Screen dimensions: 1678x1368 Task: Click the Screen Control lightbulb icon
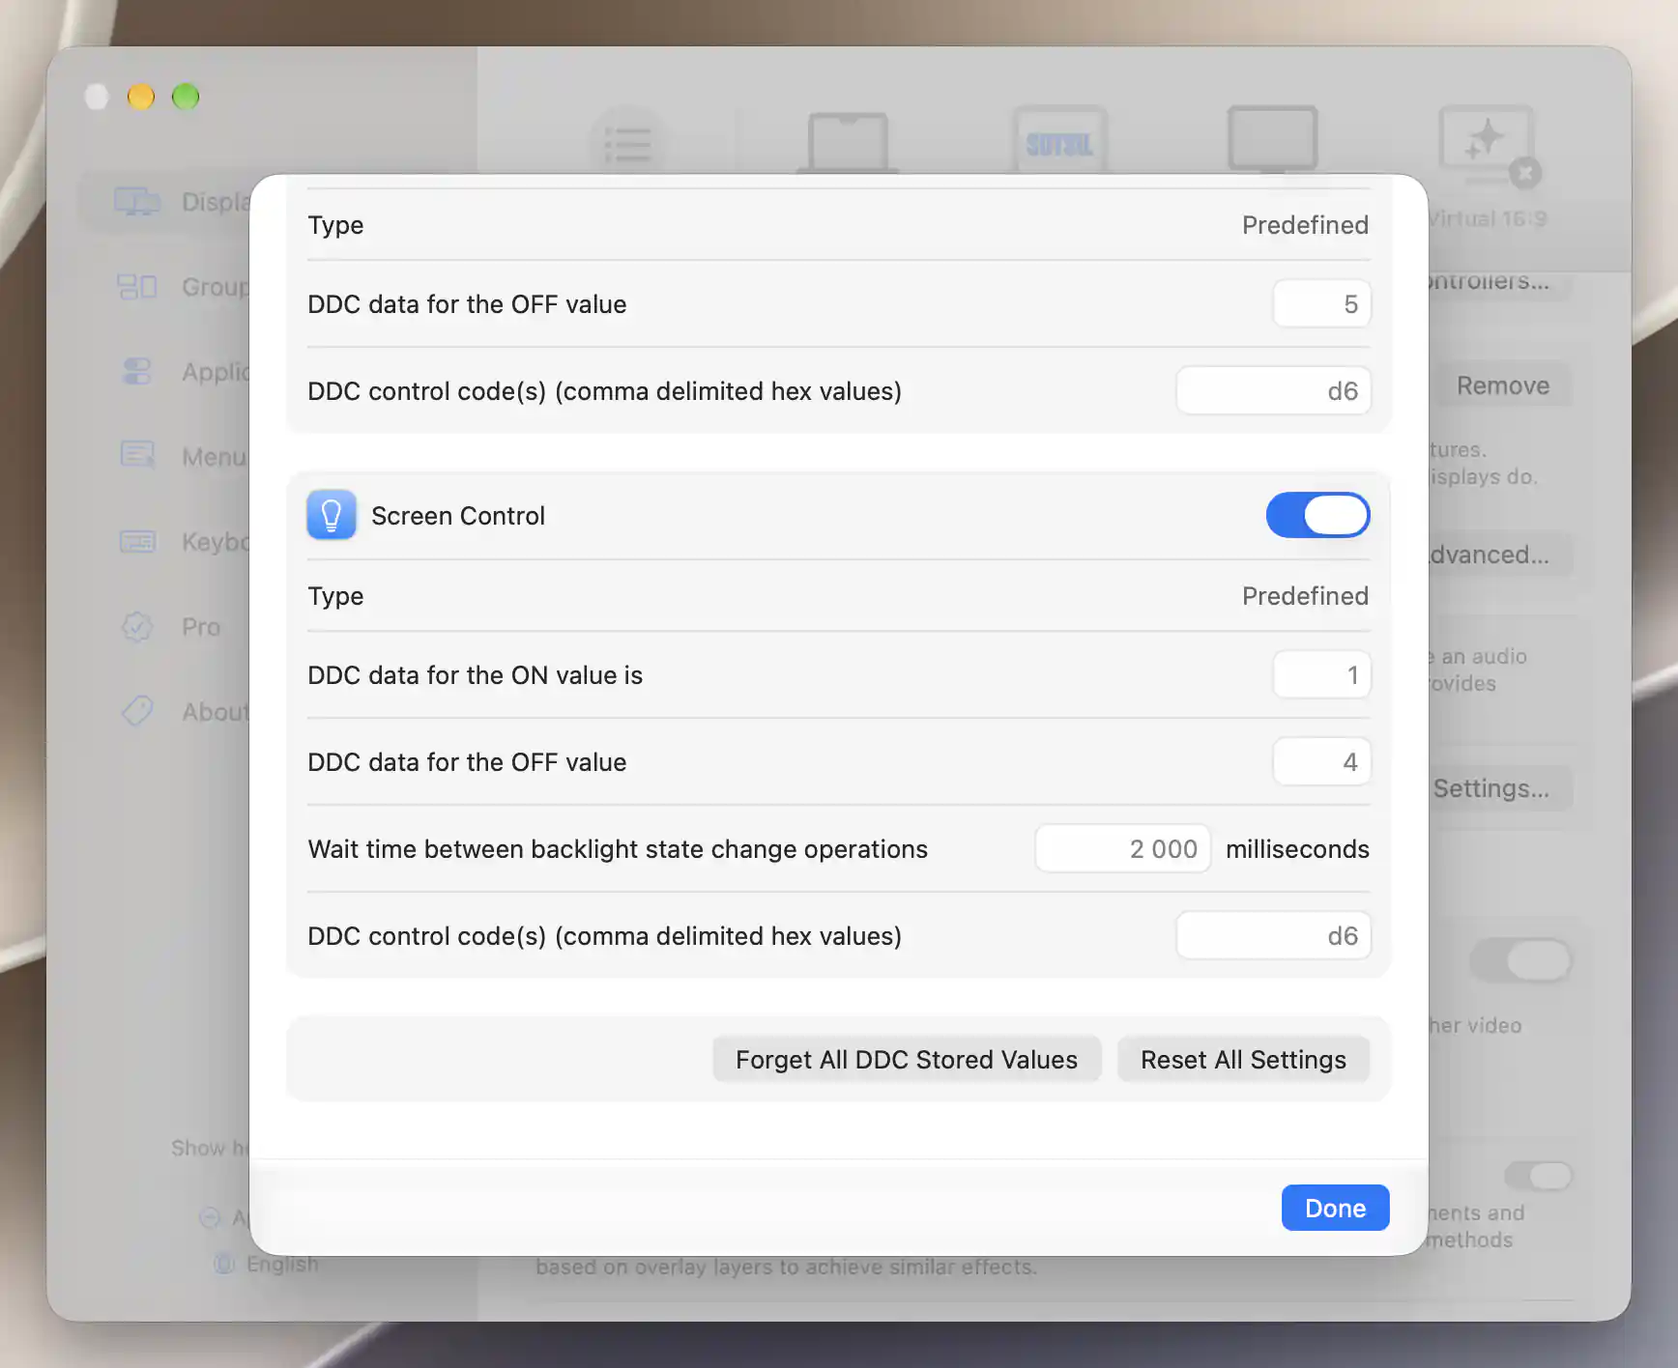coord(332,515)
